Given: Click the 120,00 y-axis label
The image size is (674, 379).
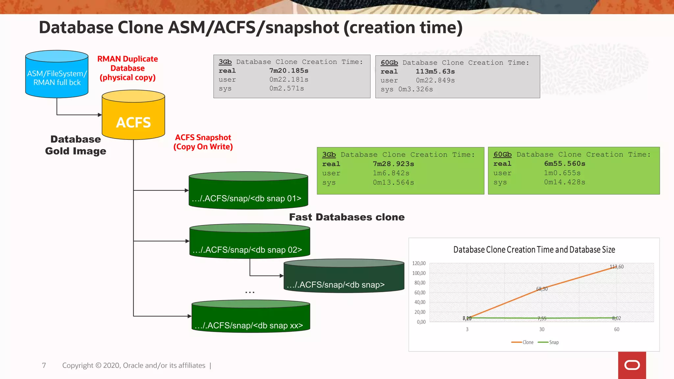Looking at the screenshot, I should [419, 264].
